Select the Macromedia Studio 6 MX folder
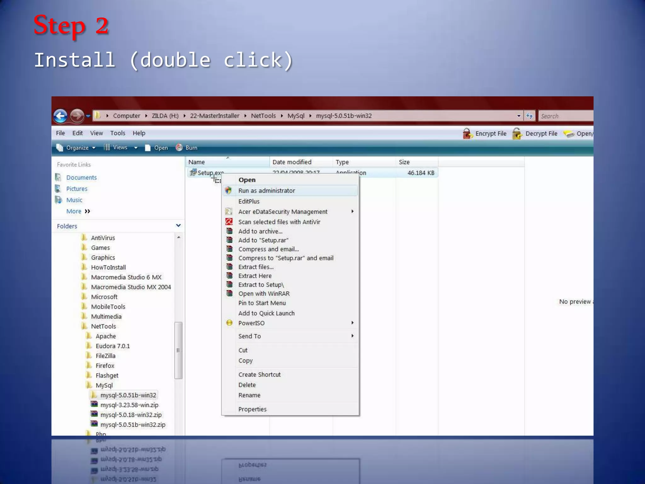This screenshot has height=484, width=645. [126, 277]
